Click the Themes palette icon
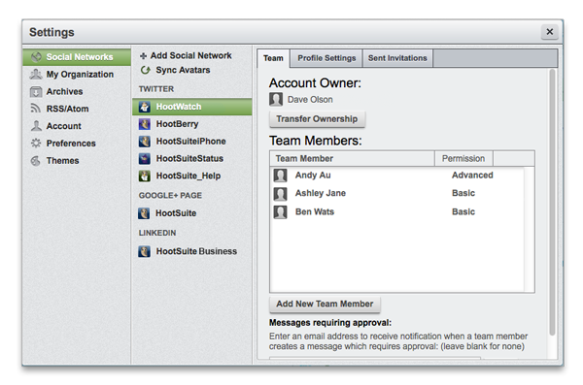This screenshot has height=385, width=583. coord(35,160)
